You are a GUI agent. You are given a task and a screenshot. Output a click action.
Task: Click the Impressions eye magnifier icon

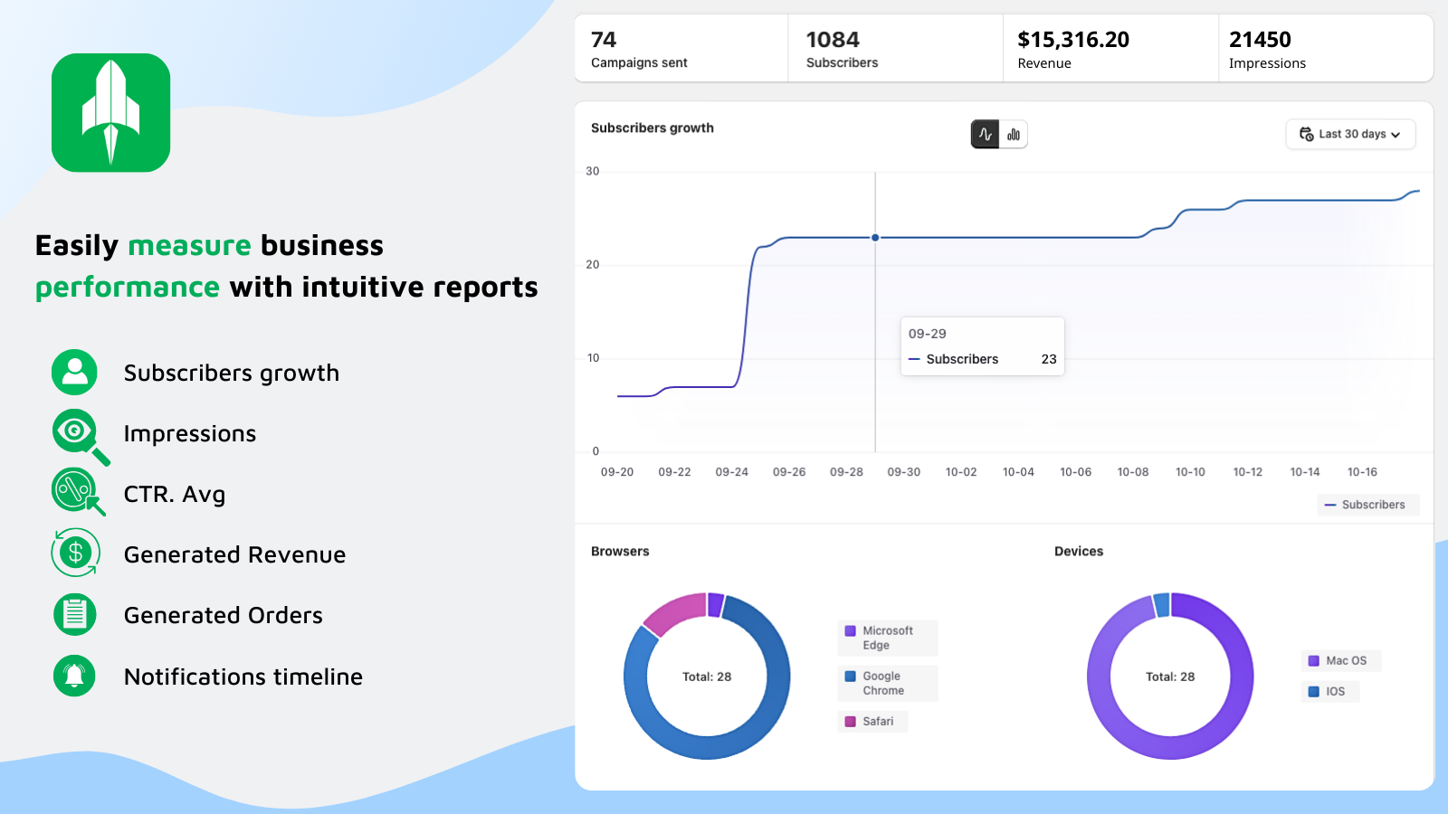click(80, 437)
